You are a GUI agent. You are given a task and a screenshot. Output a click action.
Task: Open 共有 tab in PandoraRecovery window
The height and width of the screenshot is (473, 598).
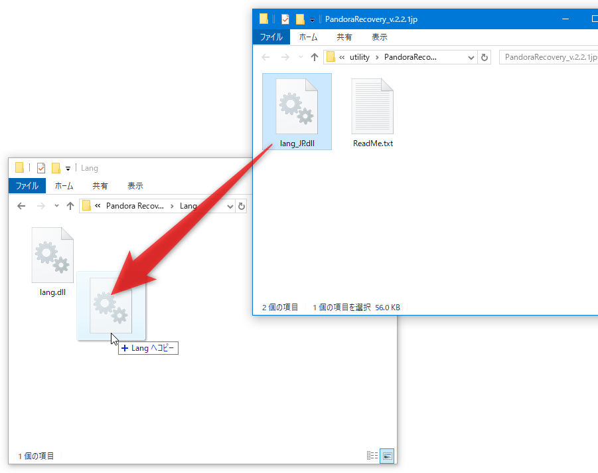click(344, 37)
